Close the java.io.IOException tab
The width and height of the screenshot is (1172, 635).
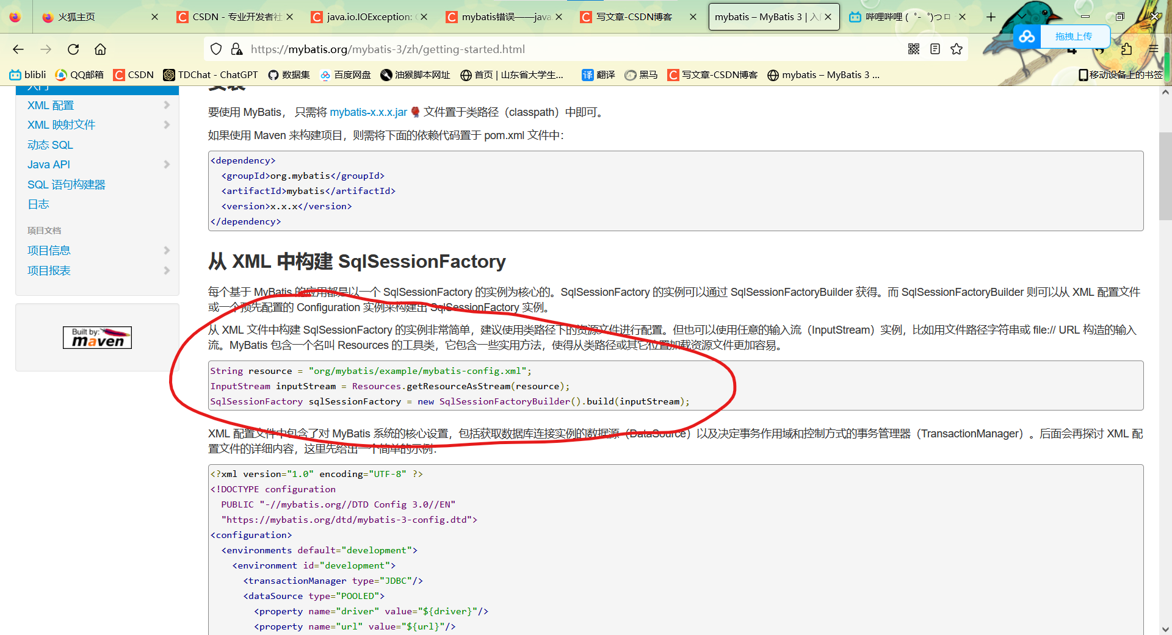(x=424, y=17)
